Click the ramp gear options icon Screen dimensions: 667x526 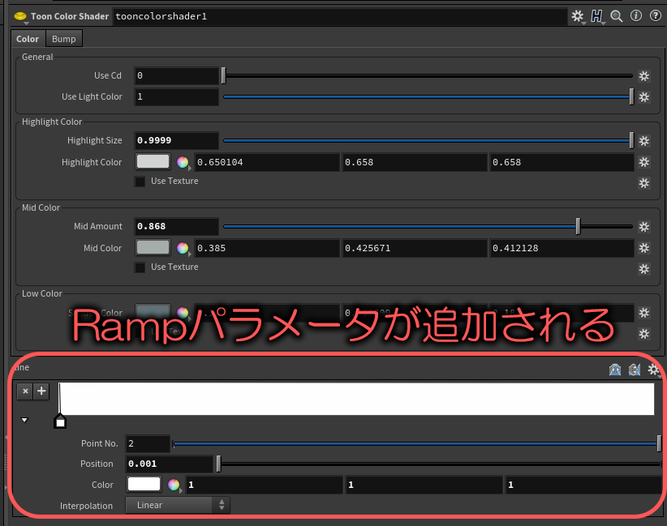point(654,370)
